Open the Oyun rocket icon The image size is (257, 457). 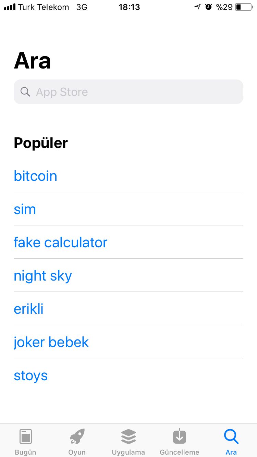click(x=77, y=436)
